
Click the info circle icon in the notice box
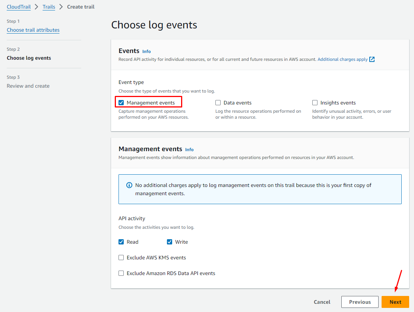pyautogui.click(x=129, y=185)
